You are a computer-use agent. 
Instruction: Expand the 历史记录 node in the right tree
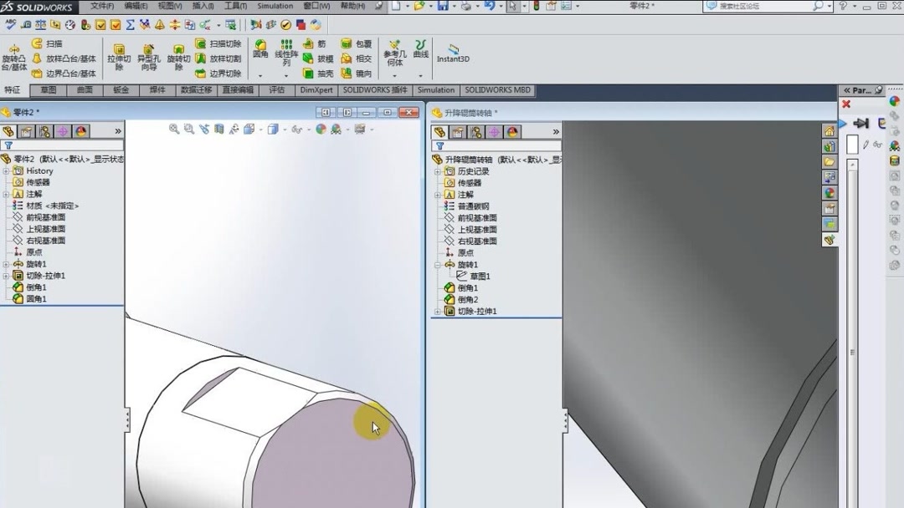point(437,170)
